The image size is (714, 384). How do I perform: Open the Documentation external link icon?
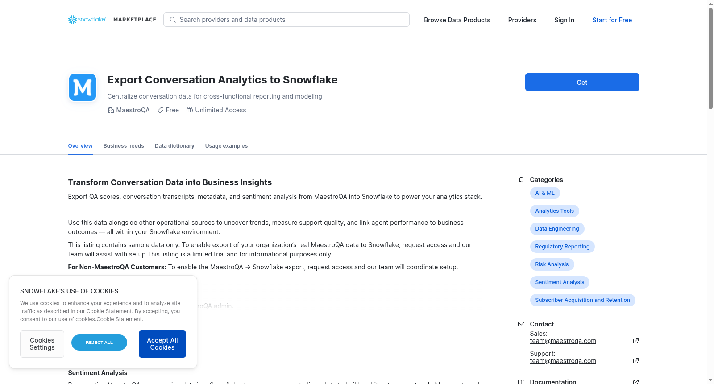pyautogui.click(x=636, y=382)
